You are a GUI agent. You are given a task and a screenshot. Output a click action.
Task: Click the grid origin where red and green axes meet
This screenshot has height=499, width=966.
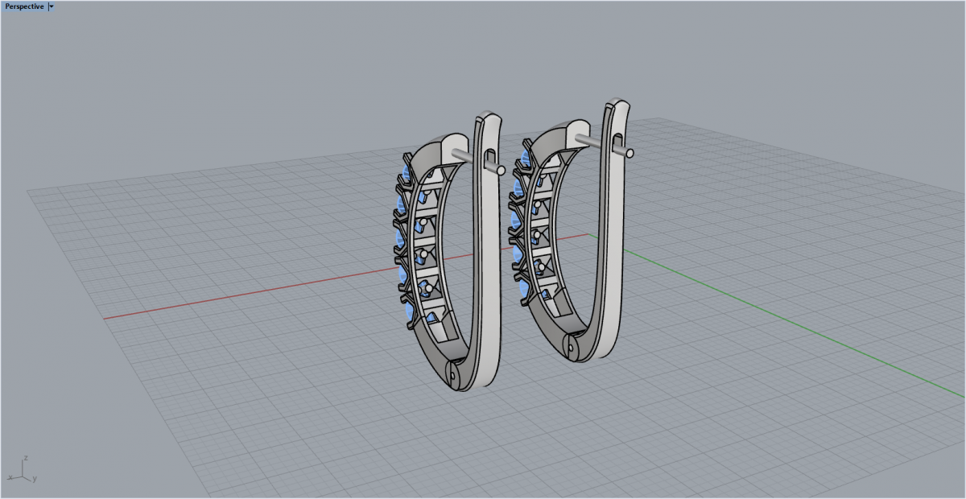[590, 235]
